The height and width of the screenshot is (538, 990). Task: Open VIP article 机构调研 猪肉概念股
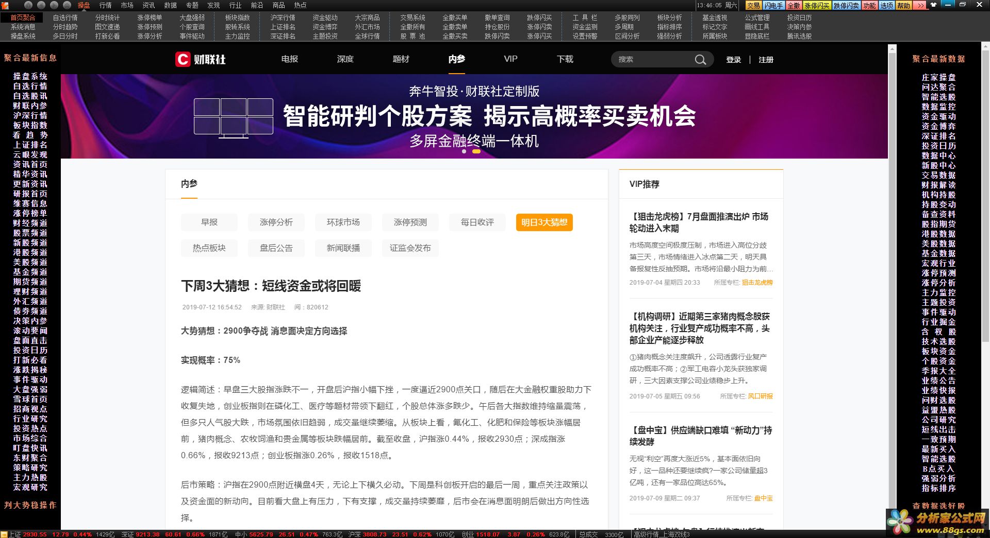pos(700,328)
